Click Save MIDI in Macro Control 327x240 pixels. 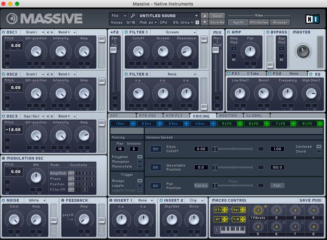310,200
